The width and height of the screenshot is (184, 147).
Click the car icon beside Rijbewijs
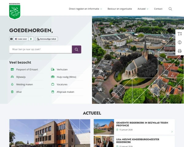pos(12,77)
